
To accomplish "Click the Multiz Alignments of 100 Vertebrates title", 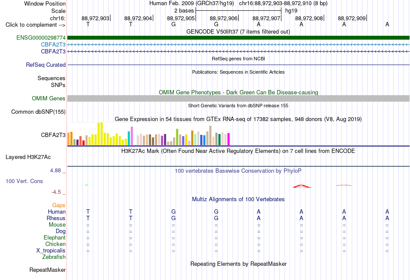I will pos(238,199).
